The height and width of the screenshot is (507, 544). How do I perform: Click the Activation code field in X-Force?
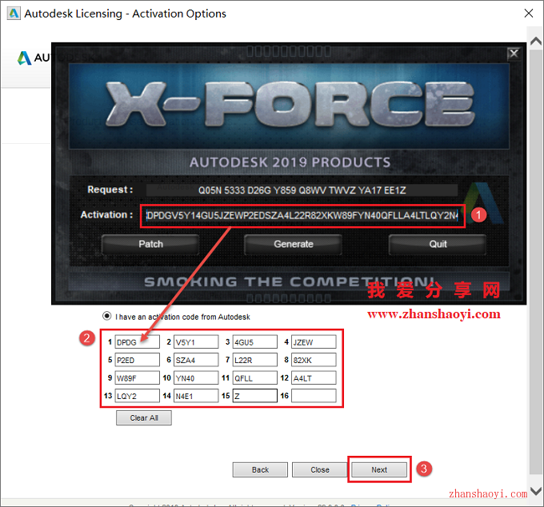click(302, 215)
